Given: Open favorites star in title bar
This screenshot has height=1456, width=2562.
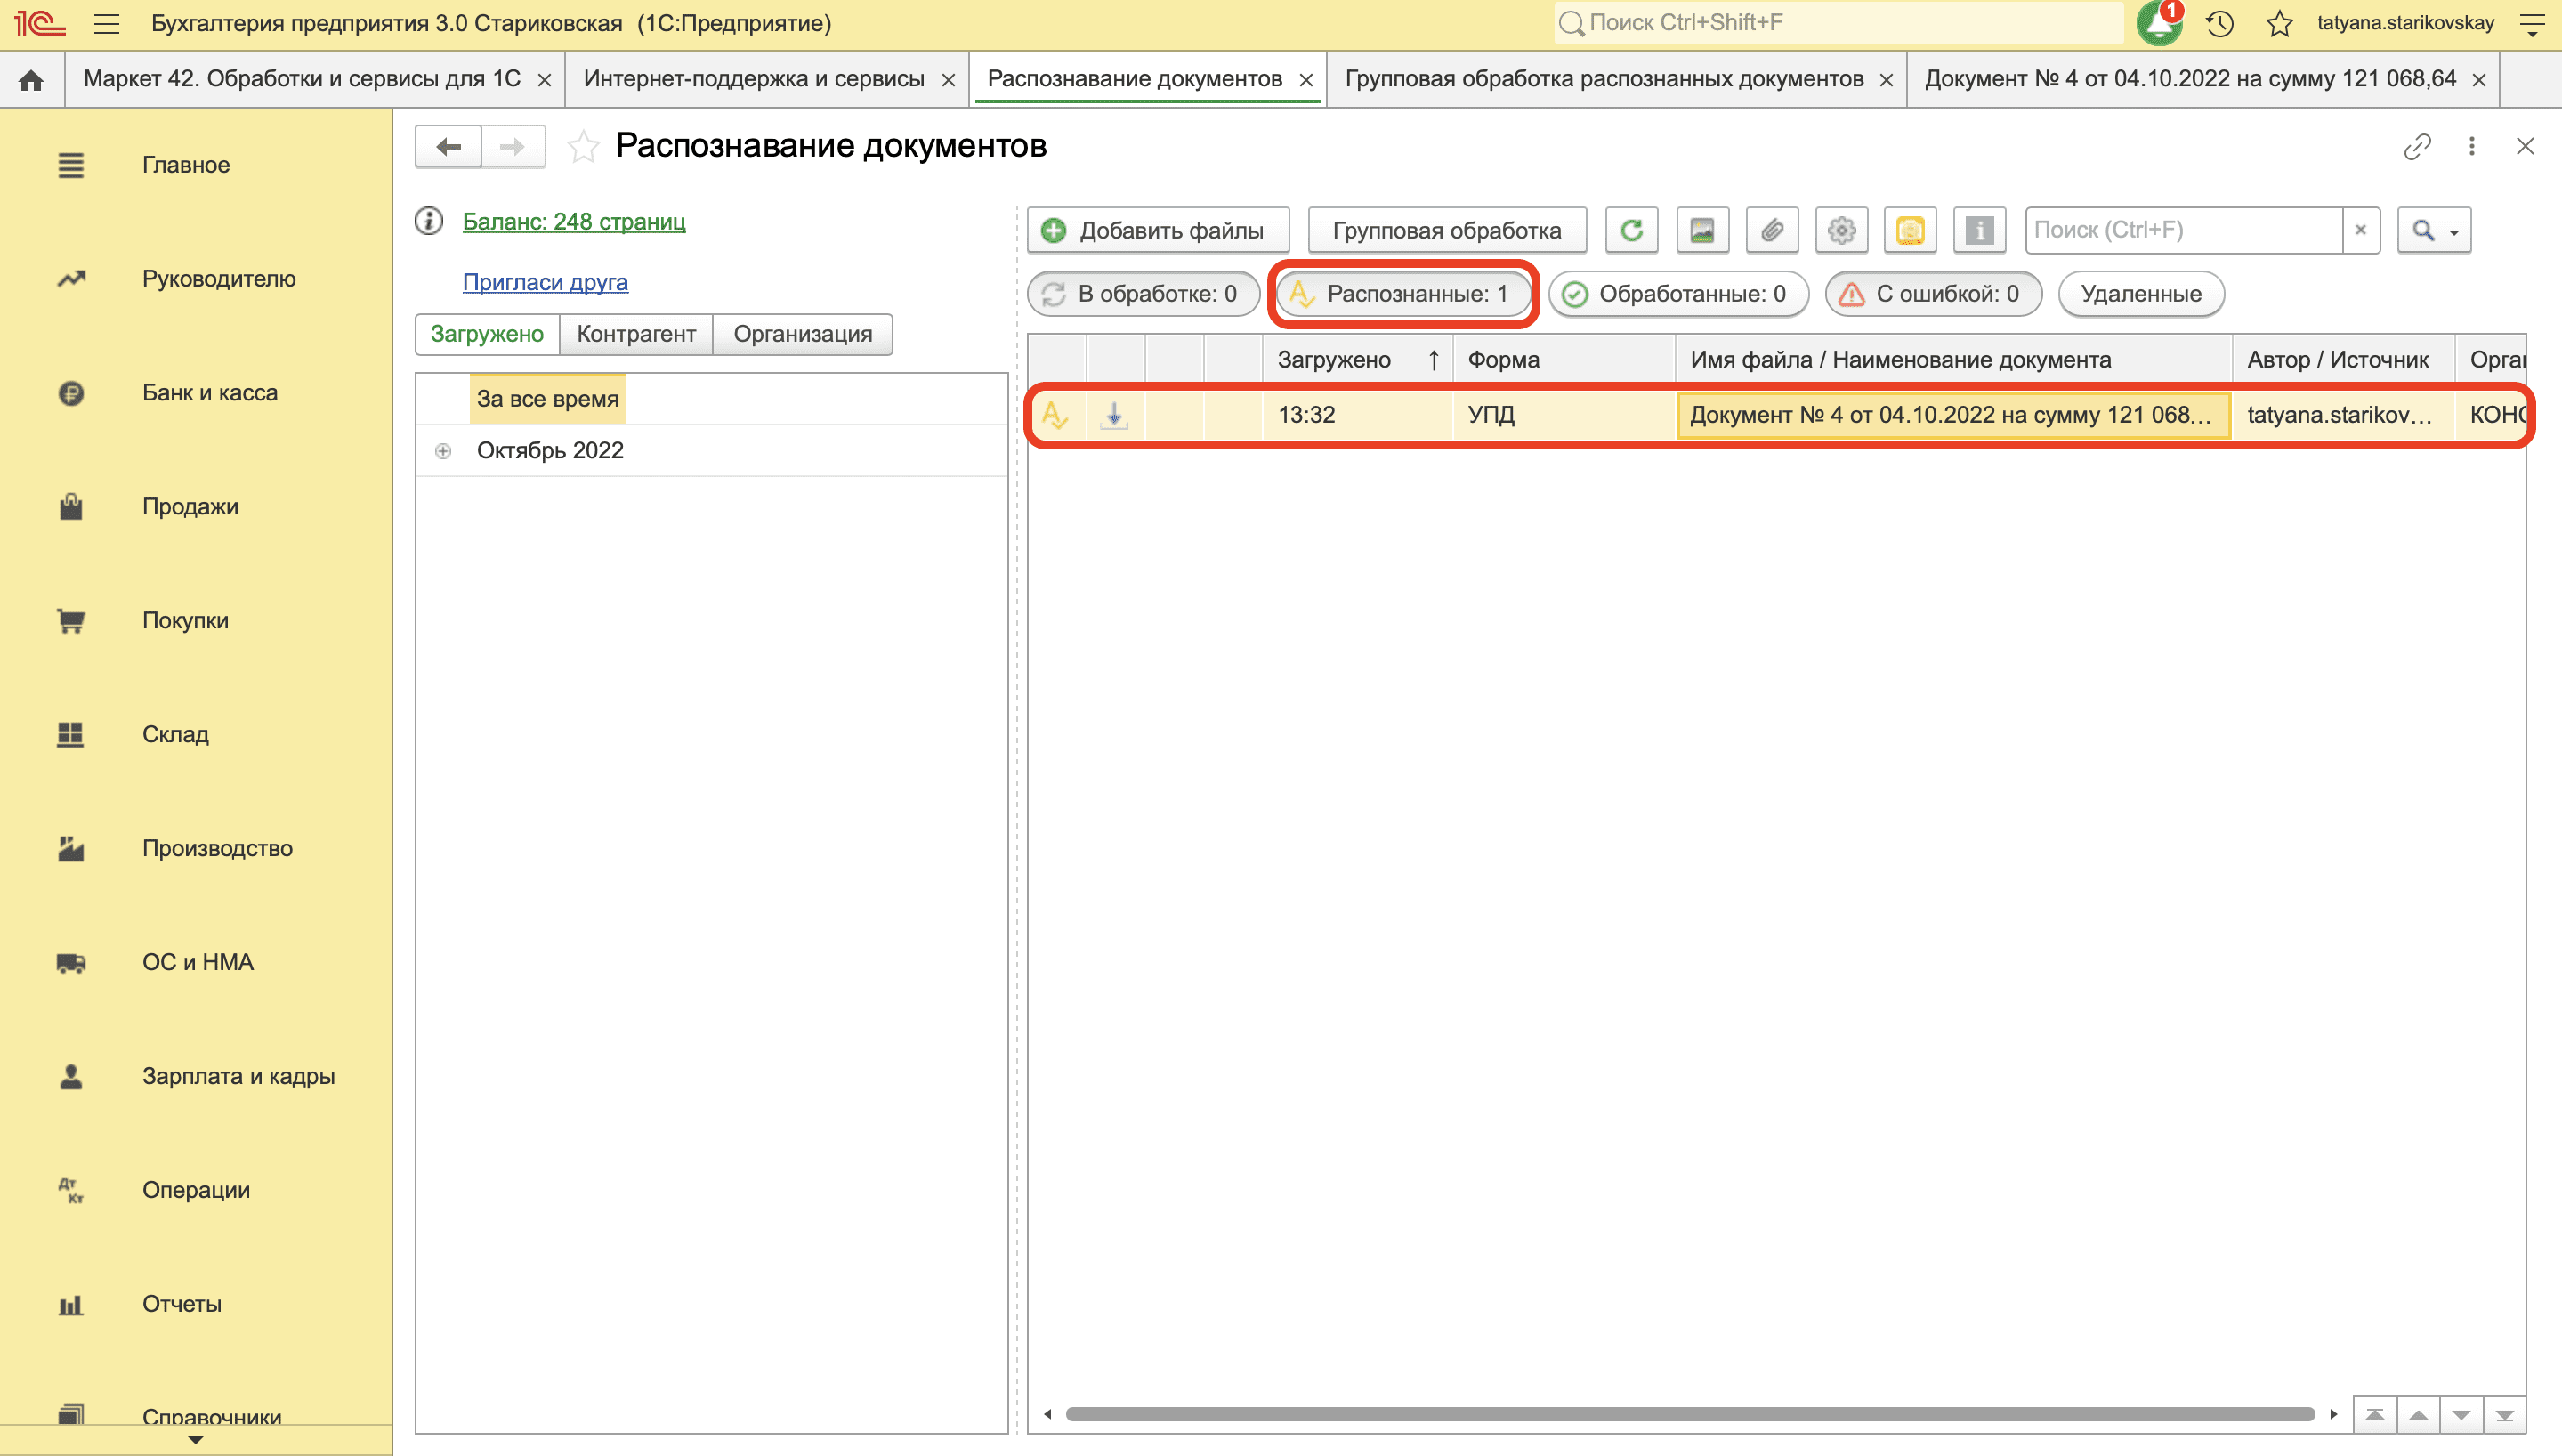Looking at the screenshot, I should click(x=2279, y=23).
